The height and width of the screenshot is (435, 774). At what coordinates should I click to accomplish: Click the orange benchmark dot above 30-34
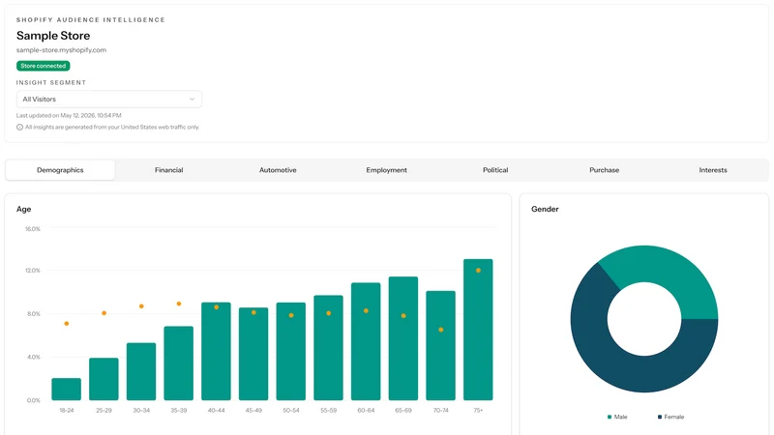[x=141, y=306]
